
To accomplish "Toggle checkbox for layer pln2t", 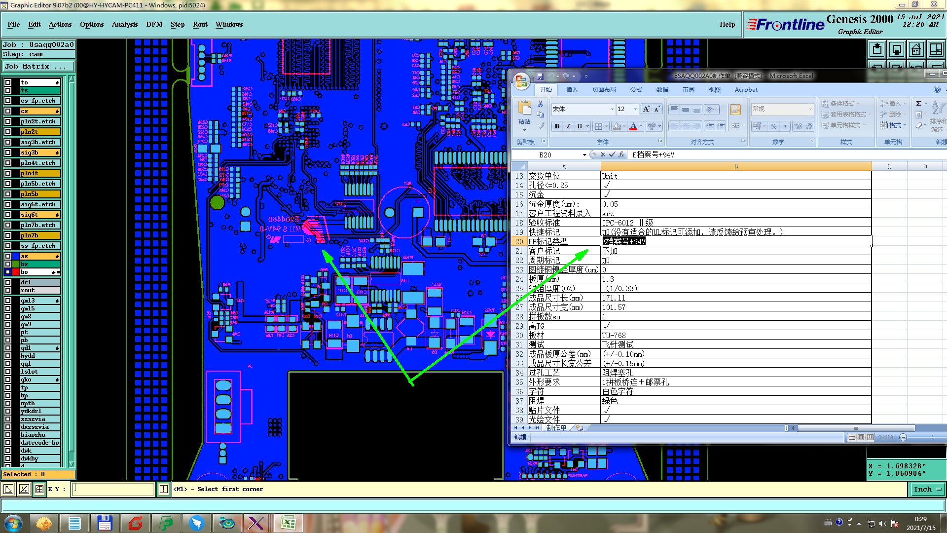I will tap(8, 132).
